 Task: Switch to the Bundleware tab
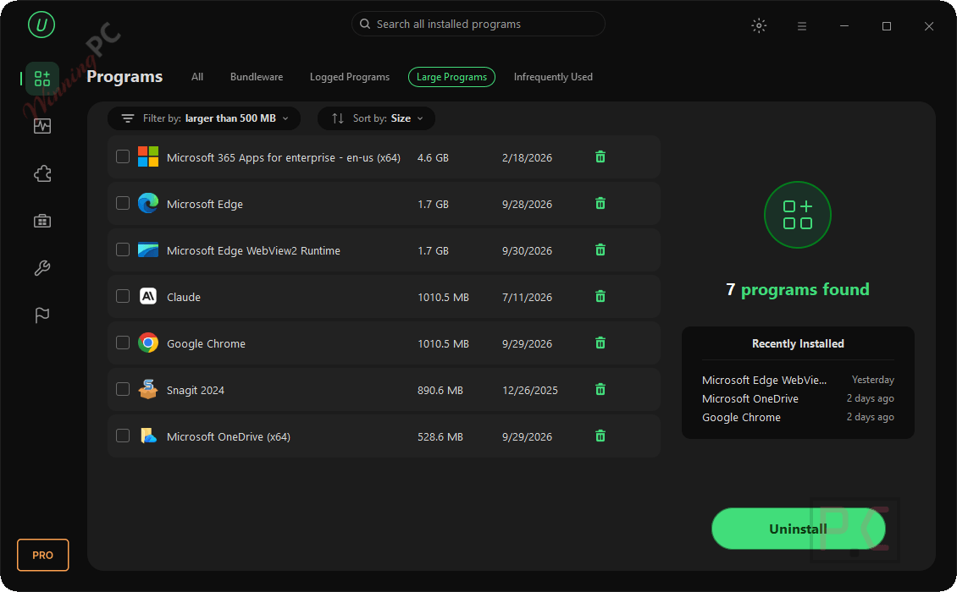point(257,77)
